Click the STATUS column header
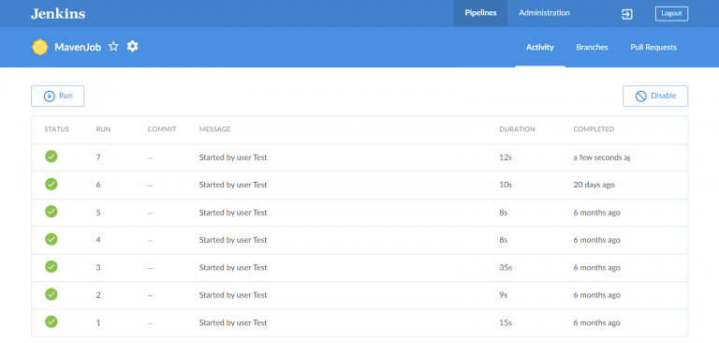Image resolution: width=719 pixels, height=343 pixels. pos(56,129)
